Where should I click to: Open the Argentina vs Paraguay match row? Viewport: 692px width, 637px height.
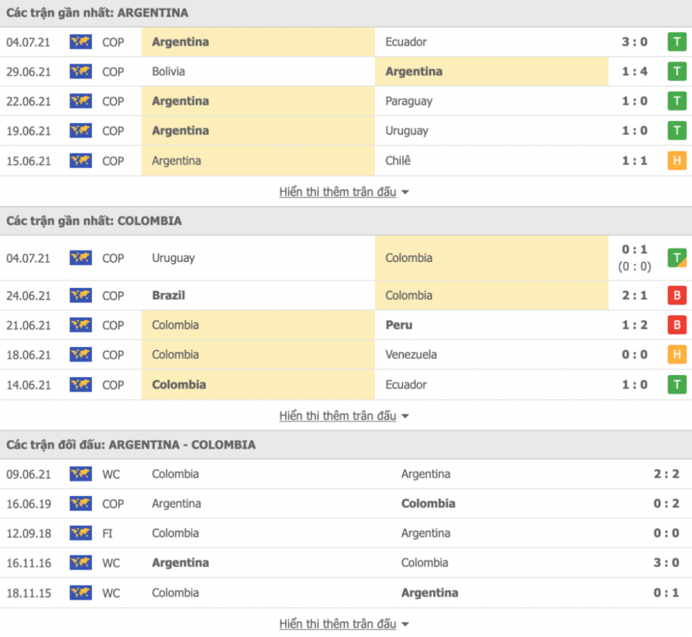click(346, 101)
